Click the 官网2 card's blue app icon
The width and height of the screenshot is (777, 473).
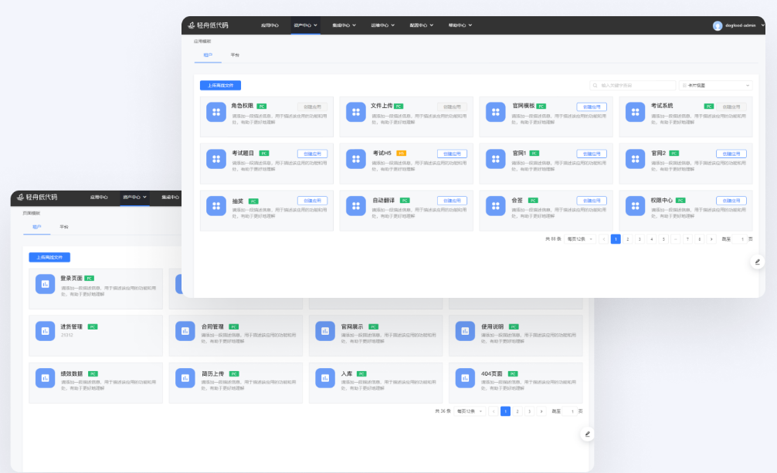pos(636,159)
